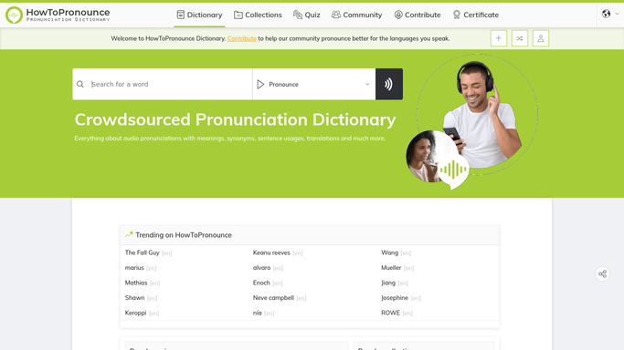Click the plus add-word icon

point(499,38)
